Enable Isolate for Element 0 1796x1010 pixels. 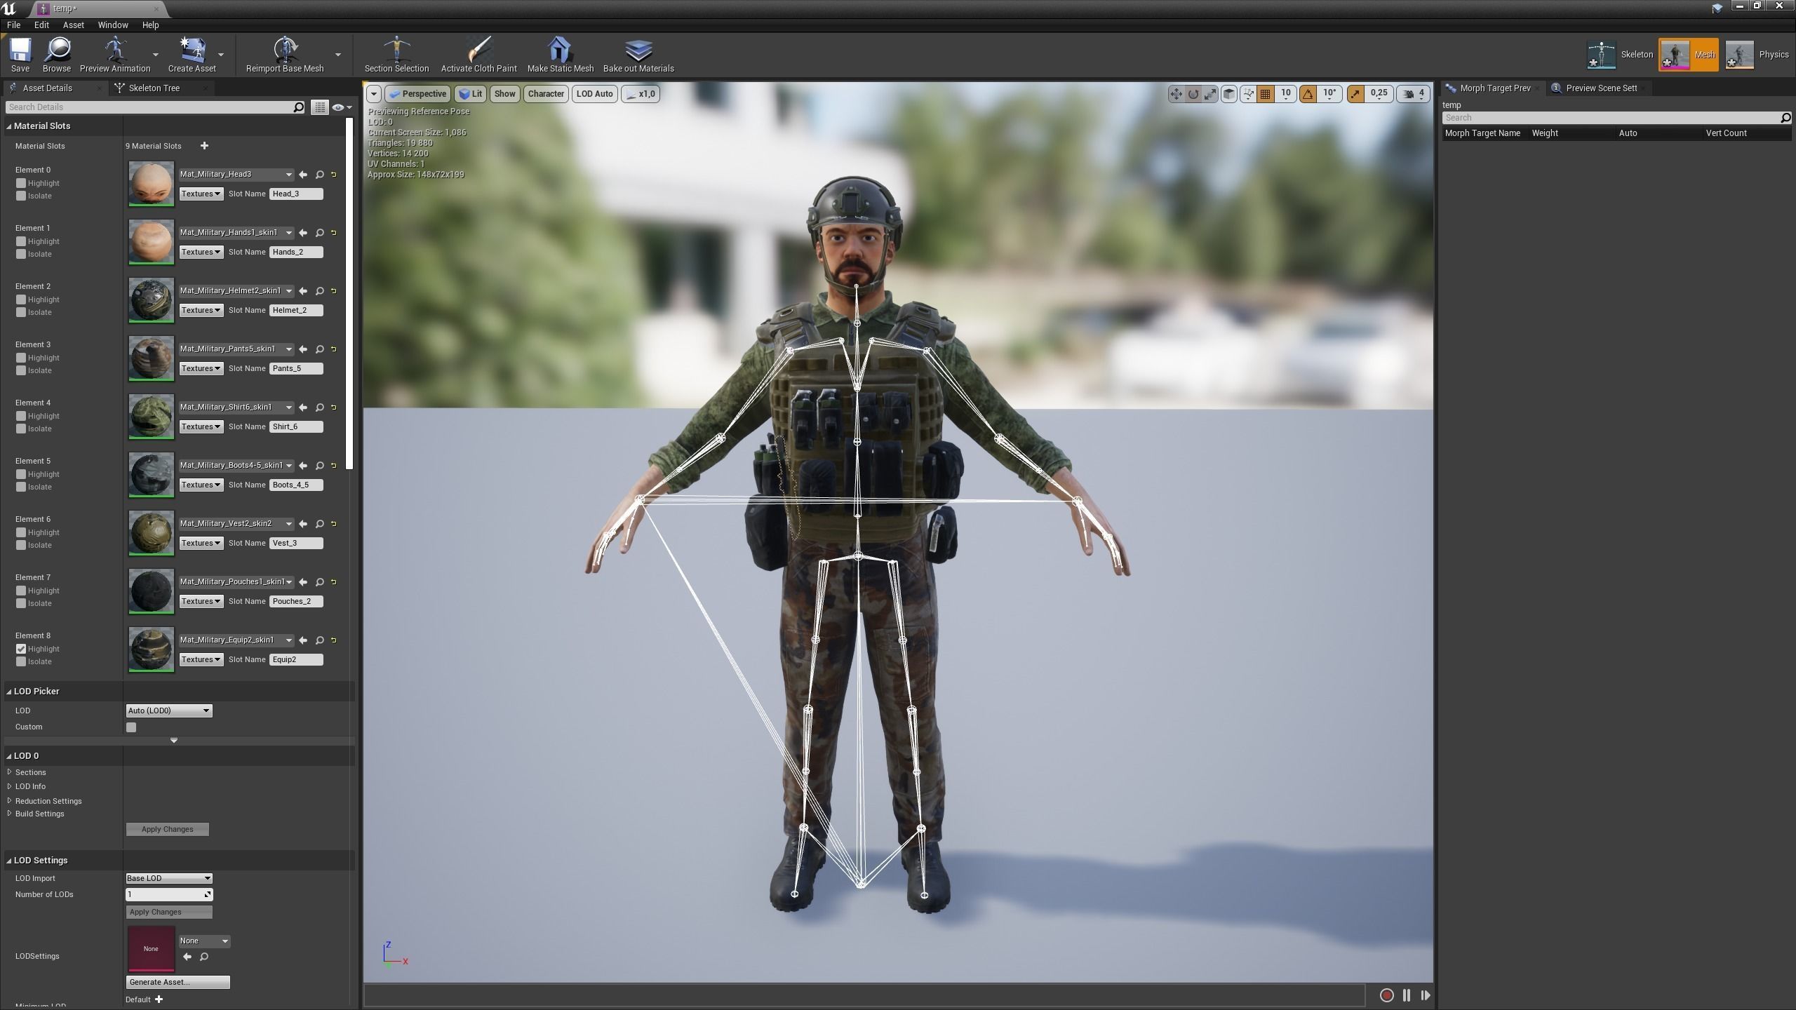[x=21, y=196]
